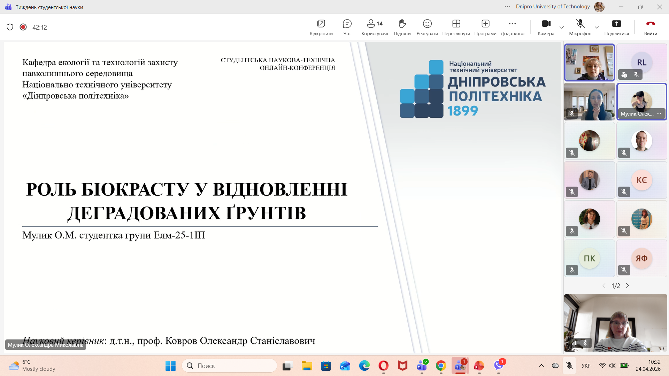This screenshot has width=669, height=376.
Task: Go to next page of participants
Action: click(628, 286)
